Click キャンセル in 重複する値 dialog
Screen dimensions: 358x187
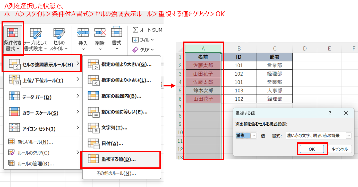pyautogui.click(x=340, y=149)
